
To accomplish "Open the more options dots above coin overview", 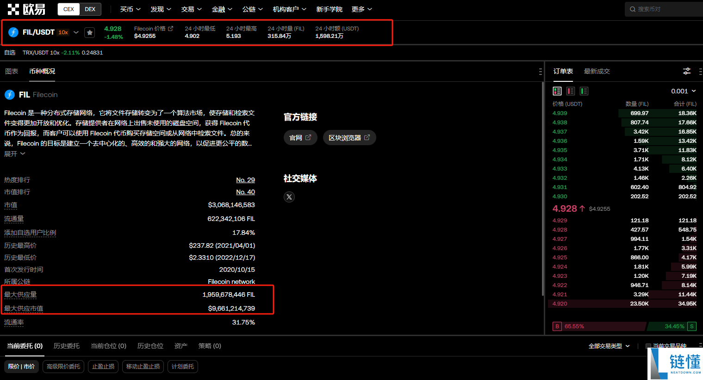I will pyautogui.click(x=540, y=72).
